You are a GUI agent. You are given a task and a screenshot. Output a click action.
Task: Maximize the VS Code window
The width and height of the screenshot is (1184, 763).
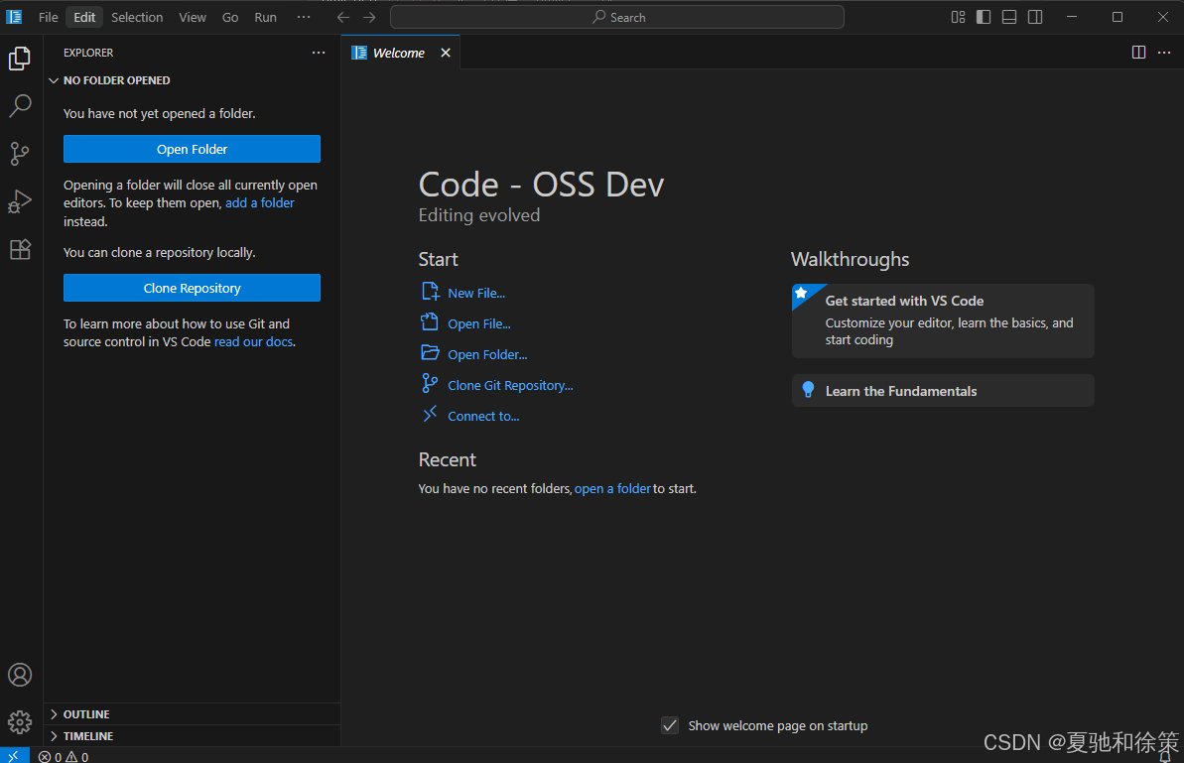pyautogui.click(x=1118, y=17)
